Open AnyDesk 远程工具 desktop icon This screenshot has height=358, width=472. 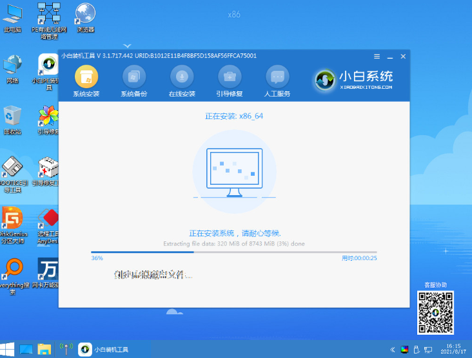(x=48, y=225)
